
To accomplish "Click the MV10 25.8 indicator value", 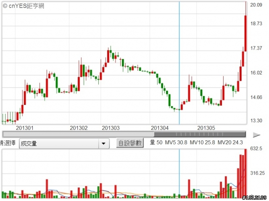I will (x=202, y=142).
